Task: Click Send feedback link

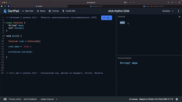Action: point(30,99)
